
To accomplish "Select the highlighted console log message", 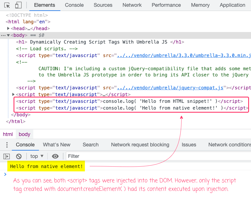I will pos(46,166).
